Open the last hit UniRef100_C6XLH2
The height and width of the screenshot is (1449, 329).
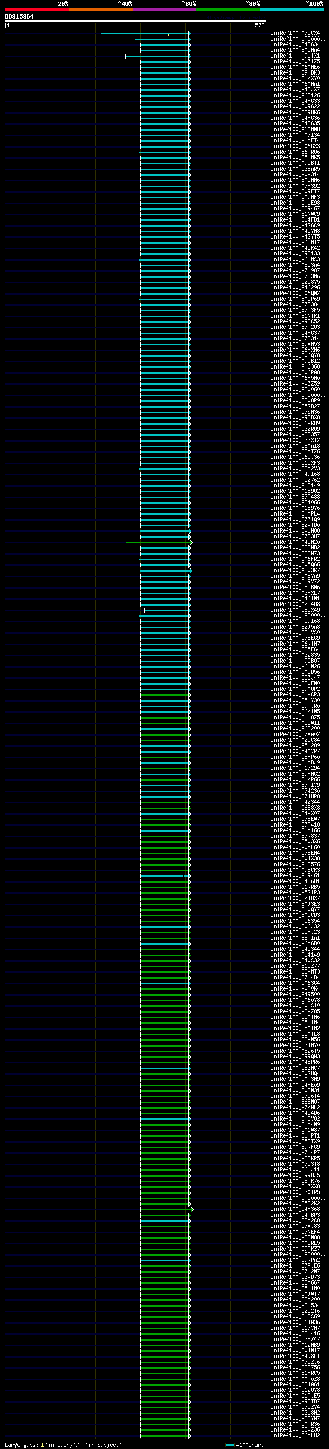point(295,1436)
